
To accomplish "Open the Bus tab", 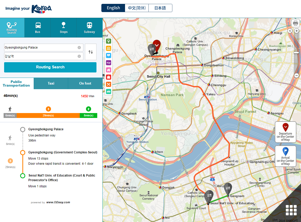I will (x=38, y=27).
